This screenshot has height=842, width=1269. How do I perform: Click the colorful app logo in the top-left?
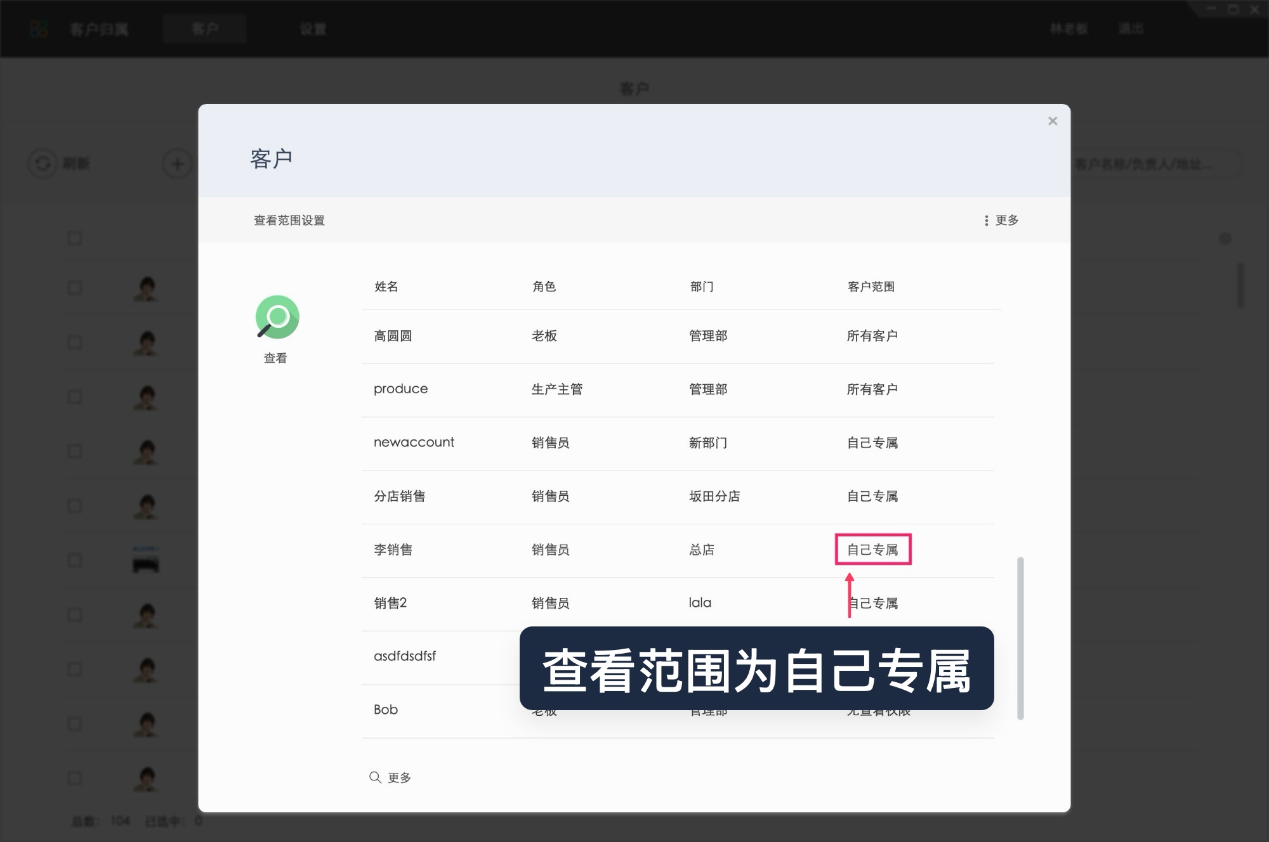coord(38,29)
